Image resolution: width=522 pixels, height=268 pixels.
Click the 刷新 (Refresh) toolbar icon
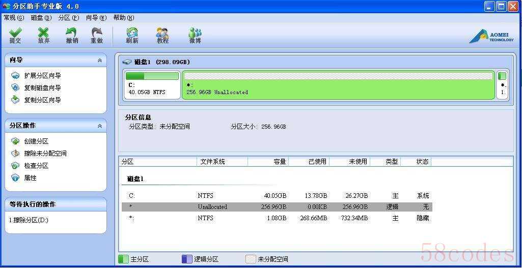(132, 36)
